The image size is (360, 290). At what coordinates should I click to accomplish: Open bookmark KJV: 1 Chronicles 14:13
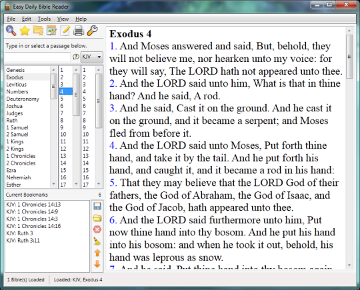(33, 205)
